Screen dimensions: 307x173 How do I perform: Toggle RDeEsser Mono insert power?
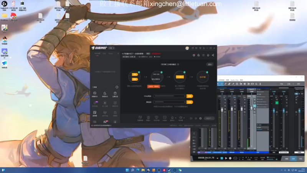click(x=257, y=104)
